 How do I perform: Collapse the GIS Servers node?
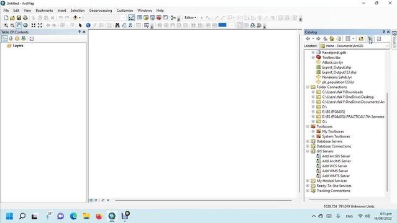coord(308,151)
